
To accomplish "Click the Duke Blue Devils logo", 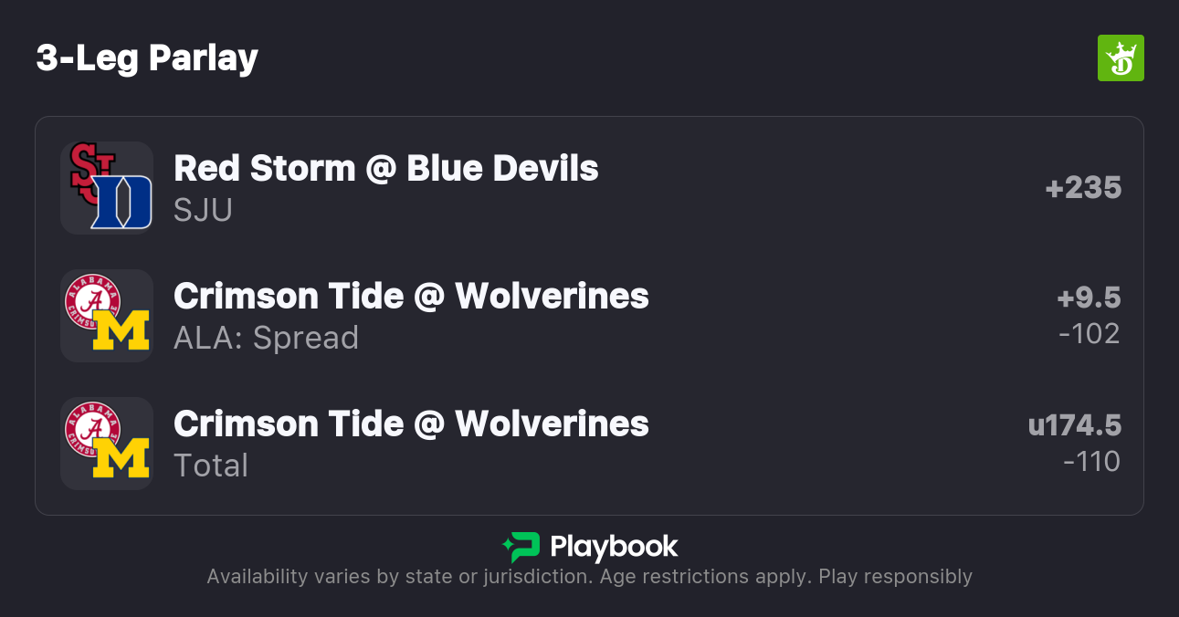I will pos(122,203).
